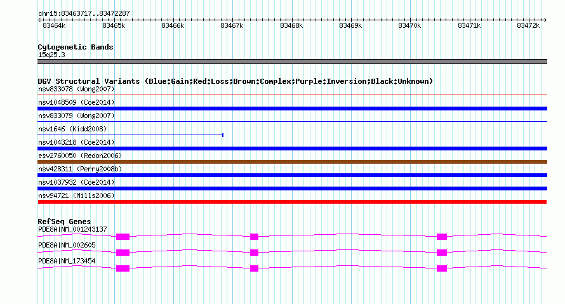The width and height of the screenshot is (565, 304).
Task: Open transcript label PDE8A|NM_002605
Action: point(67,245)
